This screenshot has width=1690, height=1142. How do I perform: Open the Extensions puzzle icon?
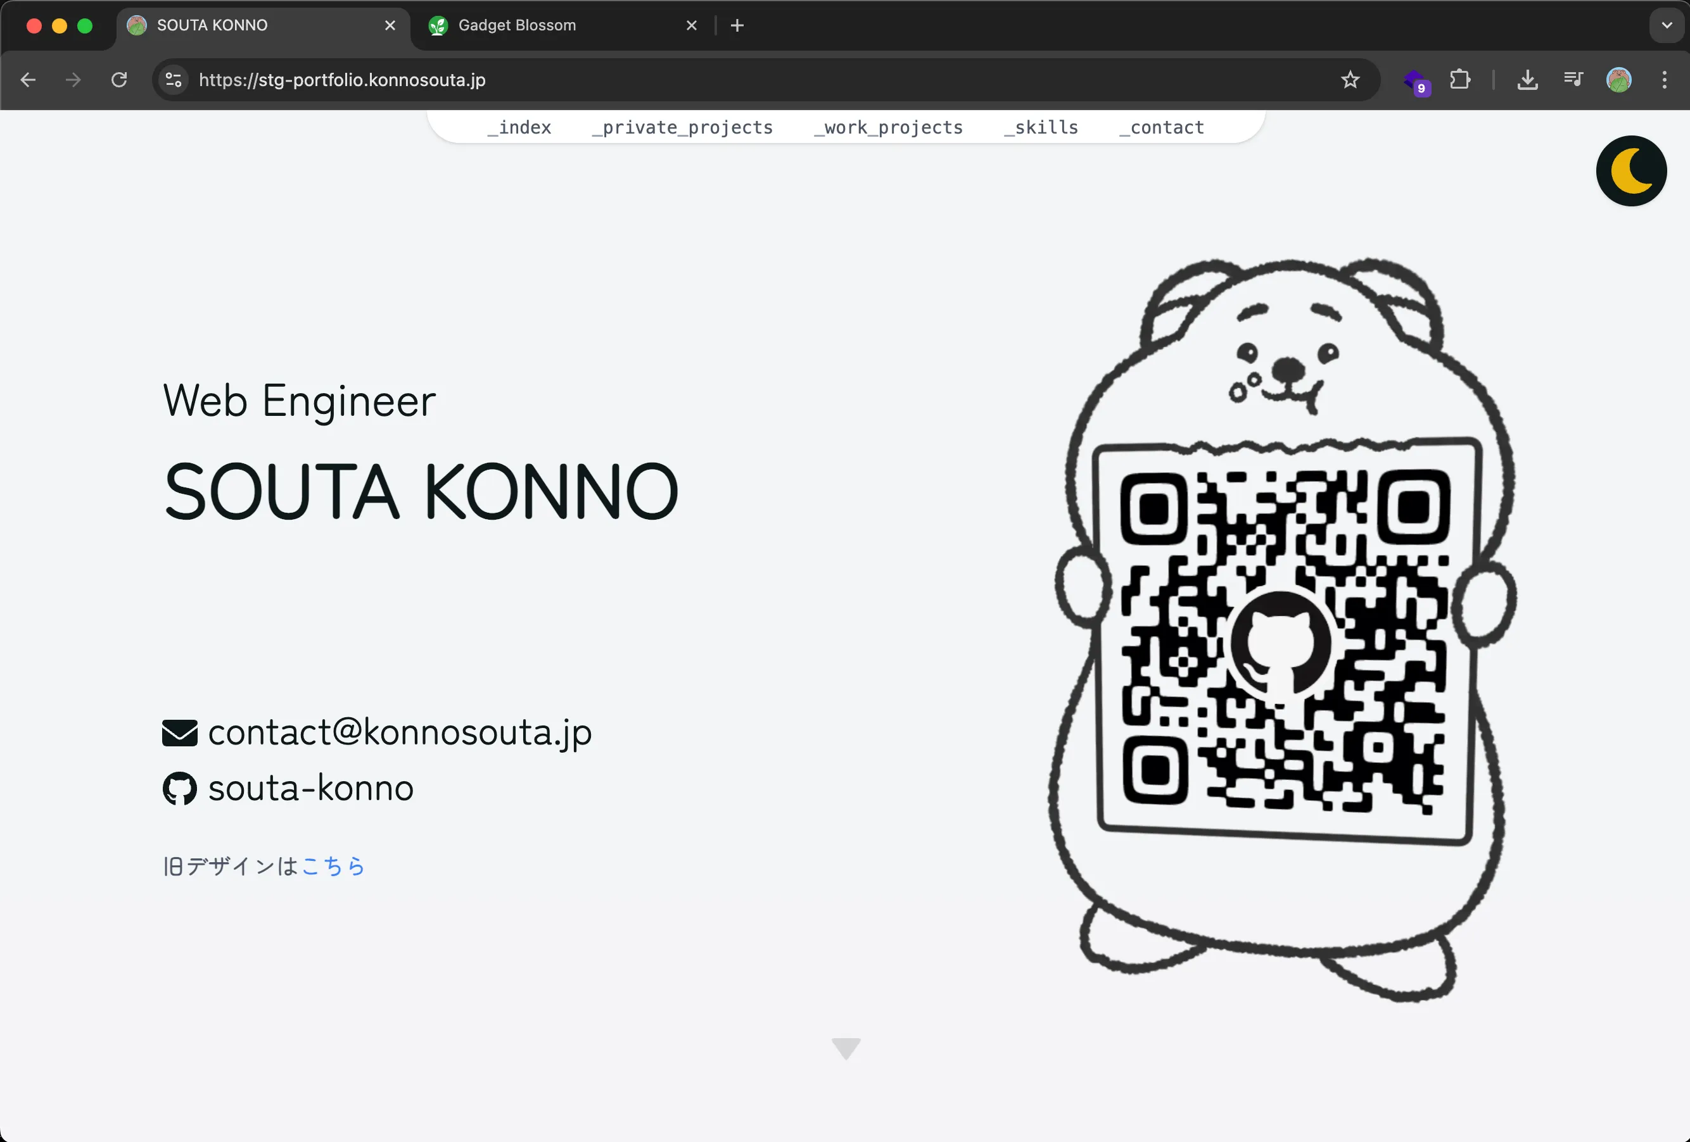[1459, 80]
